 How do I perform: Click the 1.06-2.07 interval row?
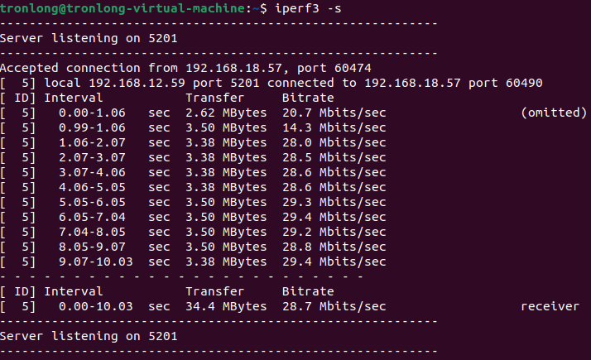[193, 142]
